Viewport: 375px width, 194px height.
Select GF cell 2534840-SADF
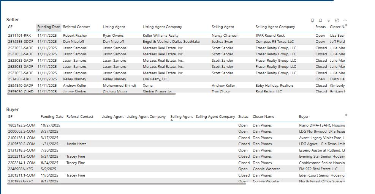click(x=21, y=85)
